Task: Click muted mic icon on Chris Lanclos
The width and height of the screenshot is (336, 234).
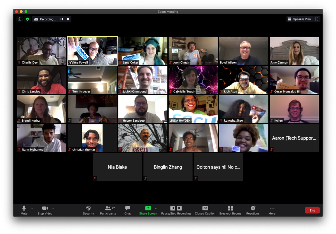Action: point(19,92)
